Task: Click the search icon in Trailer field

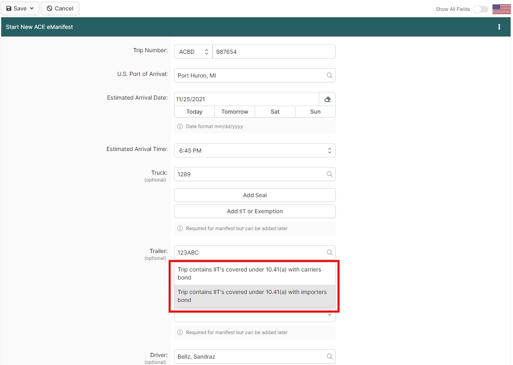Action: 329,253
